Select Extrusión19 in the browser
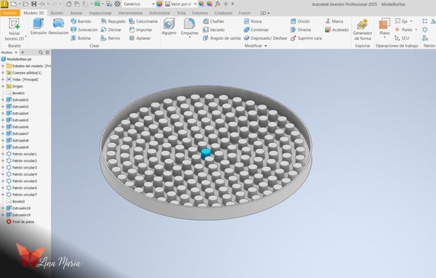Viewport: 436px width, 278px height. (18, 215)
